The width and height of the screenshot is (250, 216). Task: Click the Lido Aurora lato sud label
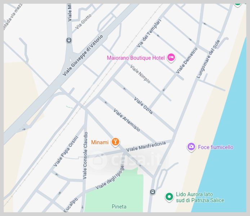pyautogui.click(x=200, y=197)
